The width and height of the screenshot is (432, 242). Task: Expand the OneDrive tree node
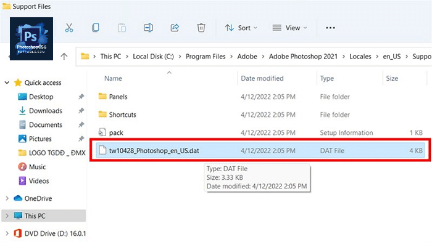click(7, 198)
